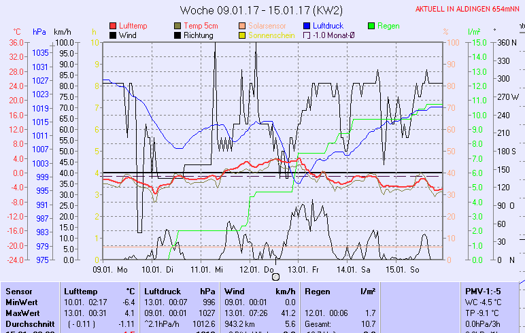Screen dimensions: 525x333
Task: Click the Luftdruck column header in table
Action: (x=165, y=291)
